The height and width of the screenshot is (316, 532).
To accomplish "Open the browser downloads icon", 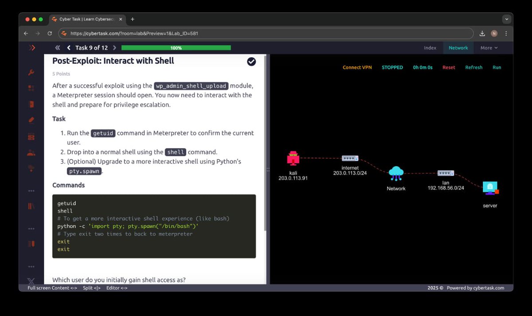I will [482, 33].
